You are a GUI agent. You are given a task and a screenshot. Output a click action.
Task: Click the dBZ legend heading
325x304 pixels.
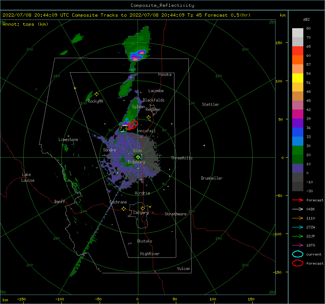coord(306,19)
